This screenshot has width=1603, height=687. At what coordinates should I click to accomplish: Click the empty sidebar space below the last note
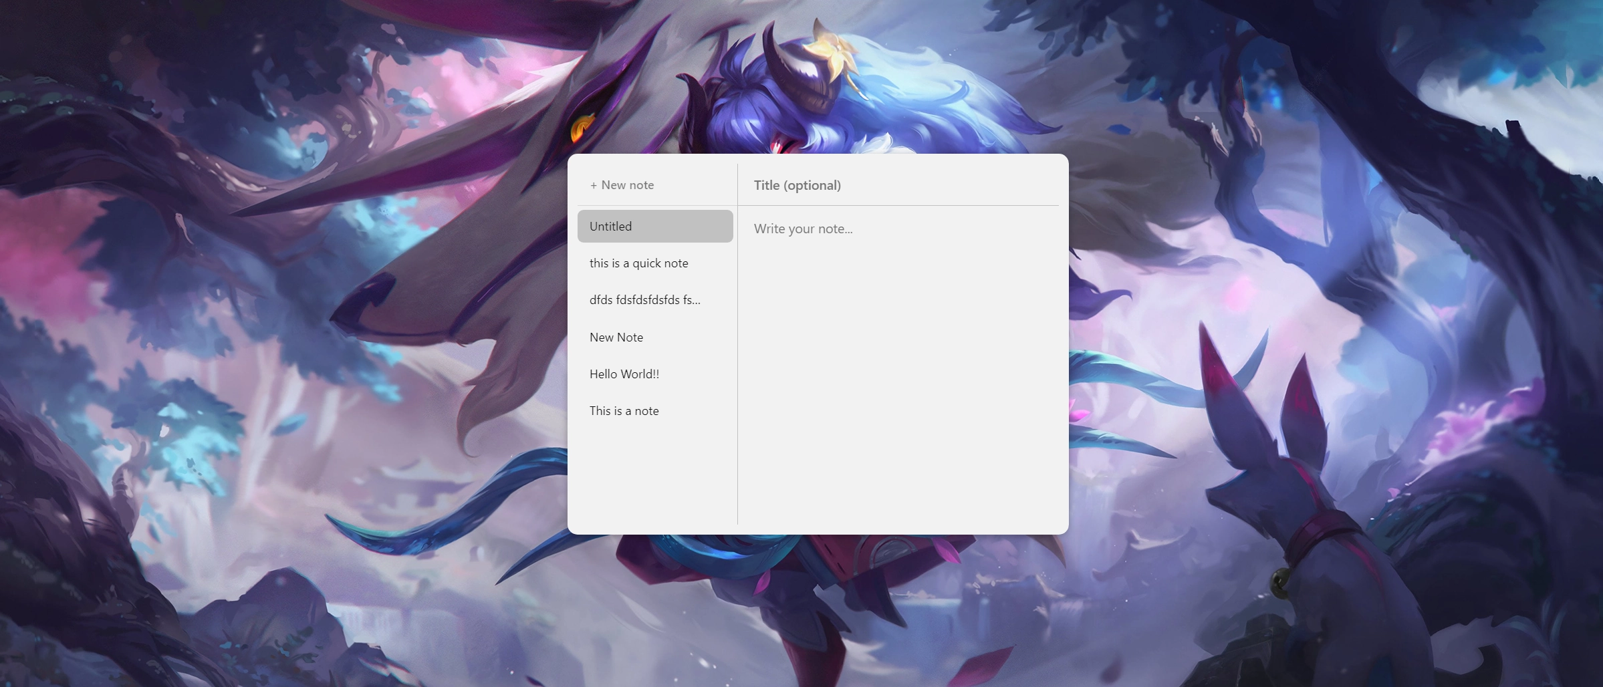tap(654, 474)
